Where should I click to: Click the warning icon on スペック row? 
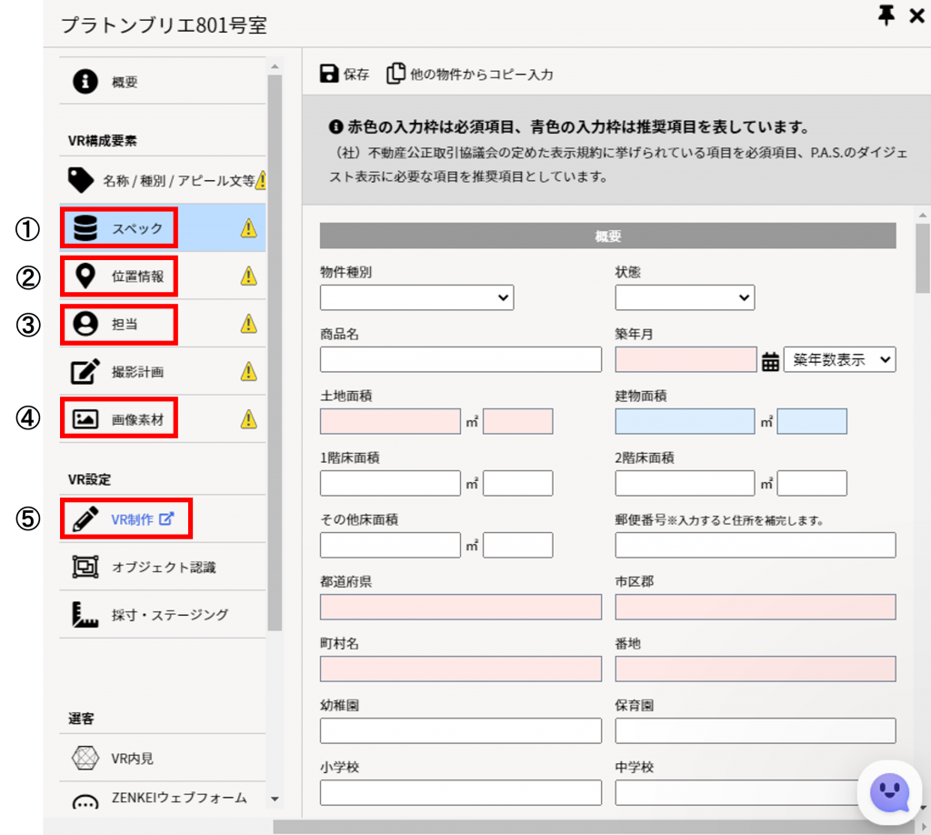[249, 228]
